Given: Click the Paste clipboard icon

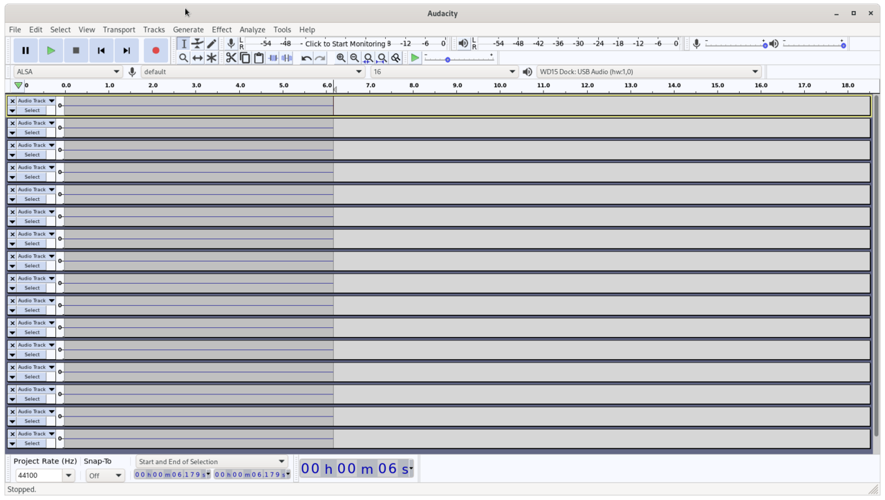Looking at the screenshot, I should point(259,58).
